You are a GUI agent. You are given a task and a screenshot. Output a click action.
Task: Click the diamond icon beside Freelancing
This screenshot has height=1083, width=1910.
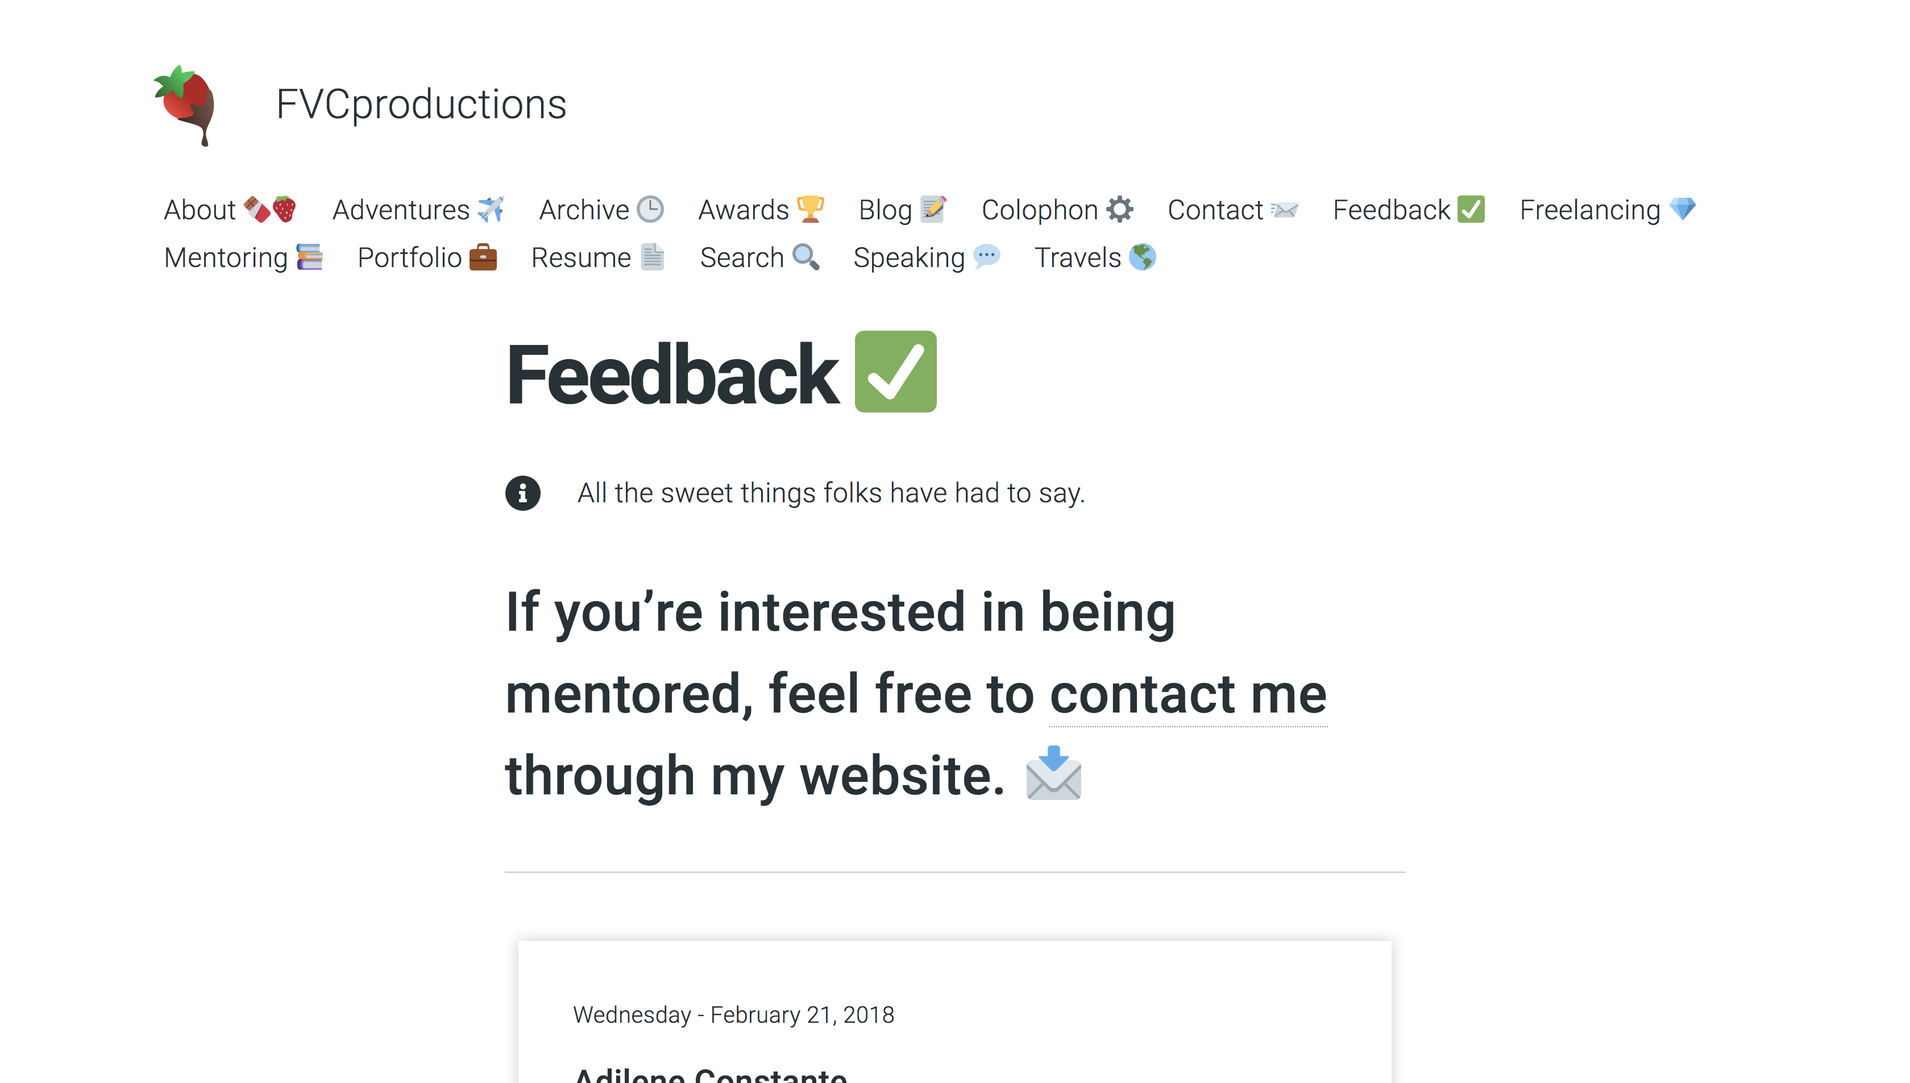tap(1682, 210)
